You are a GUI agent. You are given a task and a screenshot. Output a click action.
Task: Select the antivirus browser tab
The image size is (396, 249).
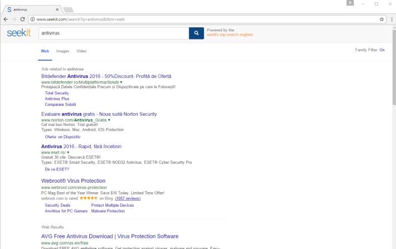[x=32, y=9]
